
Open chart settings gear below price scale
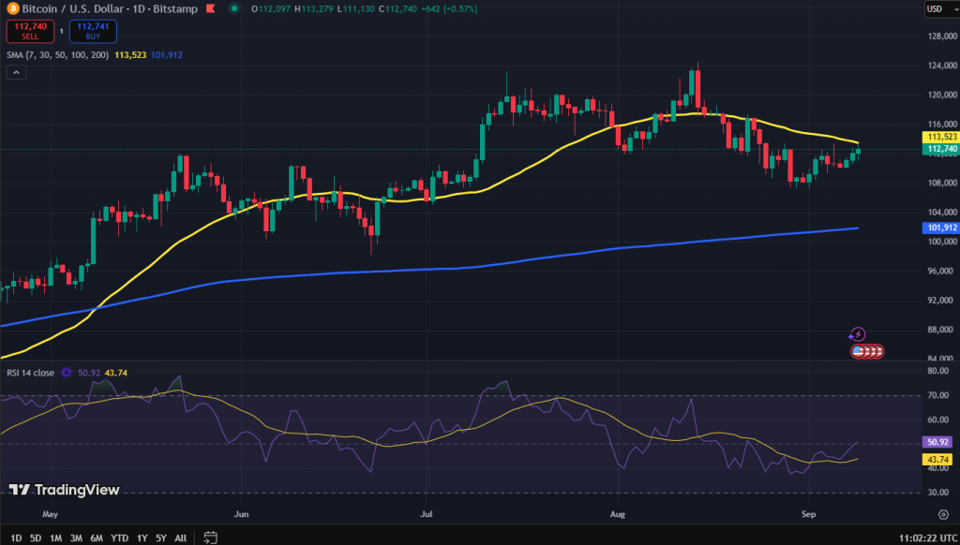[x=943, y=514]
